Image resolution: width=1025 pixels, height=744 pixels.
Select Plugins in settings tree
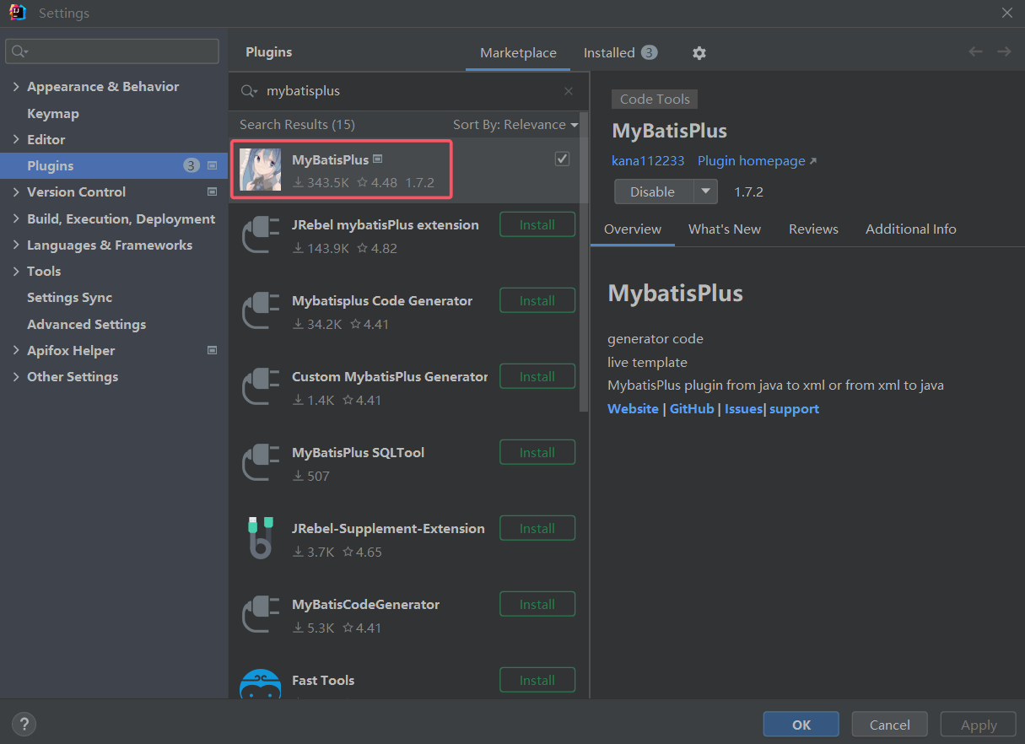[x=114, y=165]
